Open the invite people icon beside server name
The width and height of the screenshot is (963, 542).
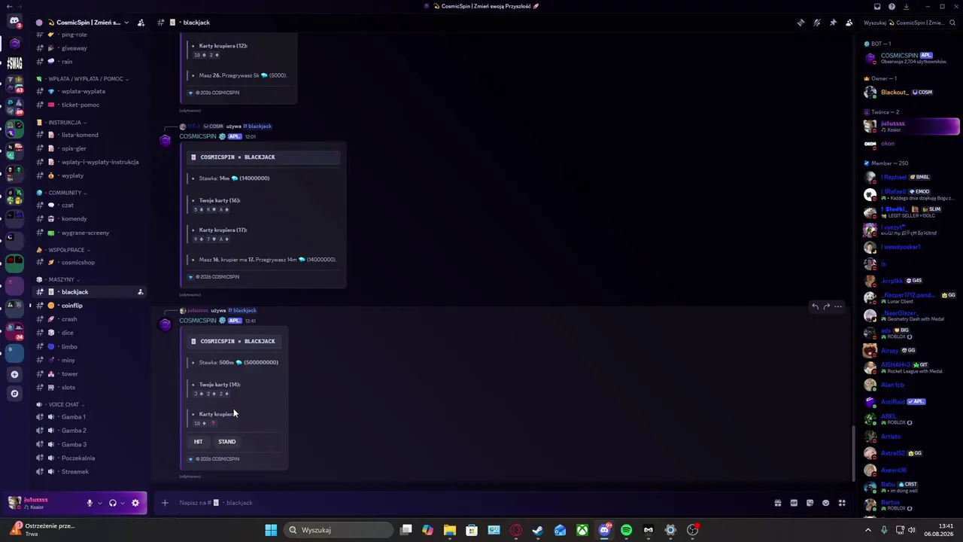tap(141, 23)
